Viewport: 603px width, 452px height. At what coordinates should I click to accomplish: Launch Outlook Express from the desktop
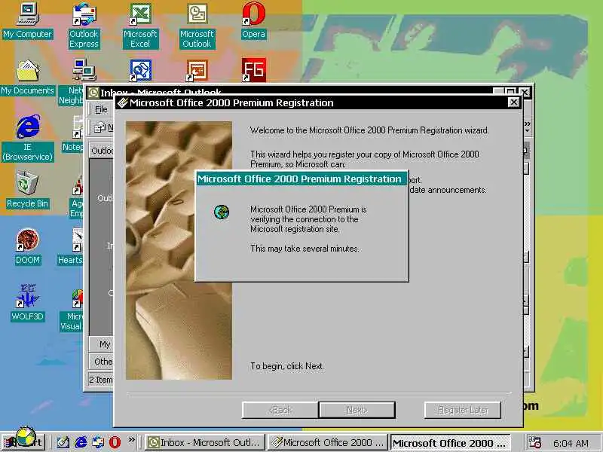click(84, 26)
